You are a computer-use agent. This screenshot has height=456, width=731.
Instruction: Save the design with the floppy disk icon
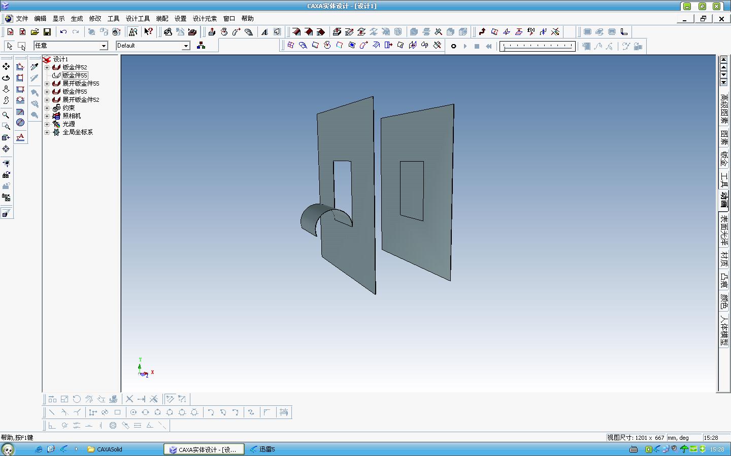[x=47, y=32]
